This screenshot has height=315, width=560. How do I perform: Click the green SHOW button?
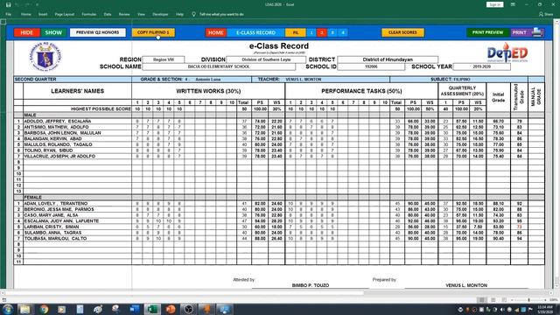coord(53,32)
